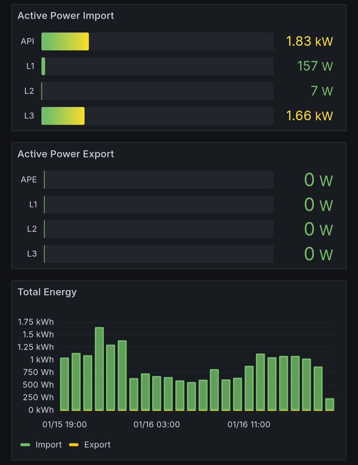Image resolution: width=358 pixels, height=465 pixels.
Task: Click the L3 import gradient bar gauge
Action: click(63, 116)
